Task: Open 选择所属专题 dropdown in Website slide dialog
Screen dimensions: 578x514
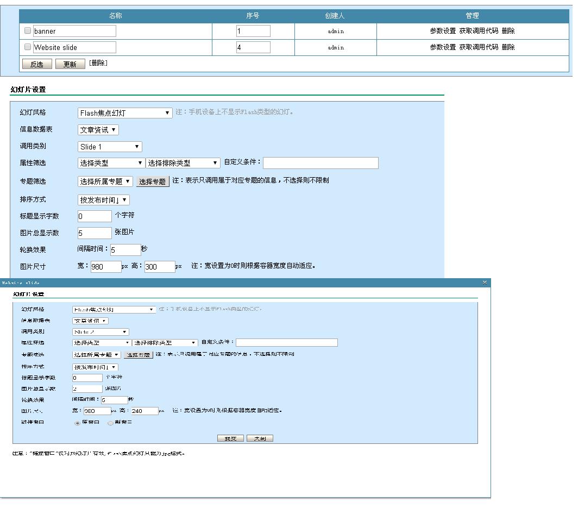Action: (x=96, y=355)
